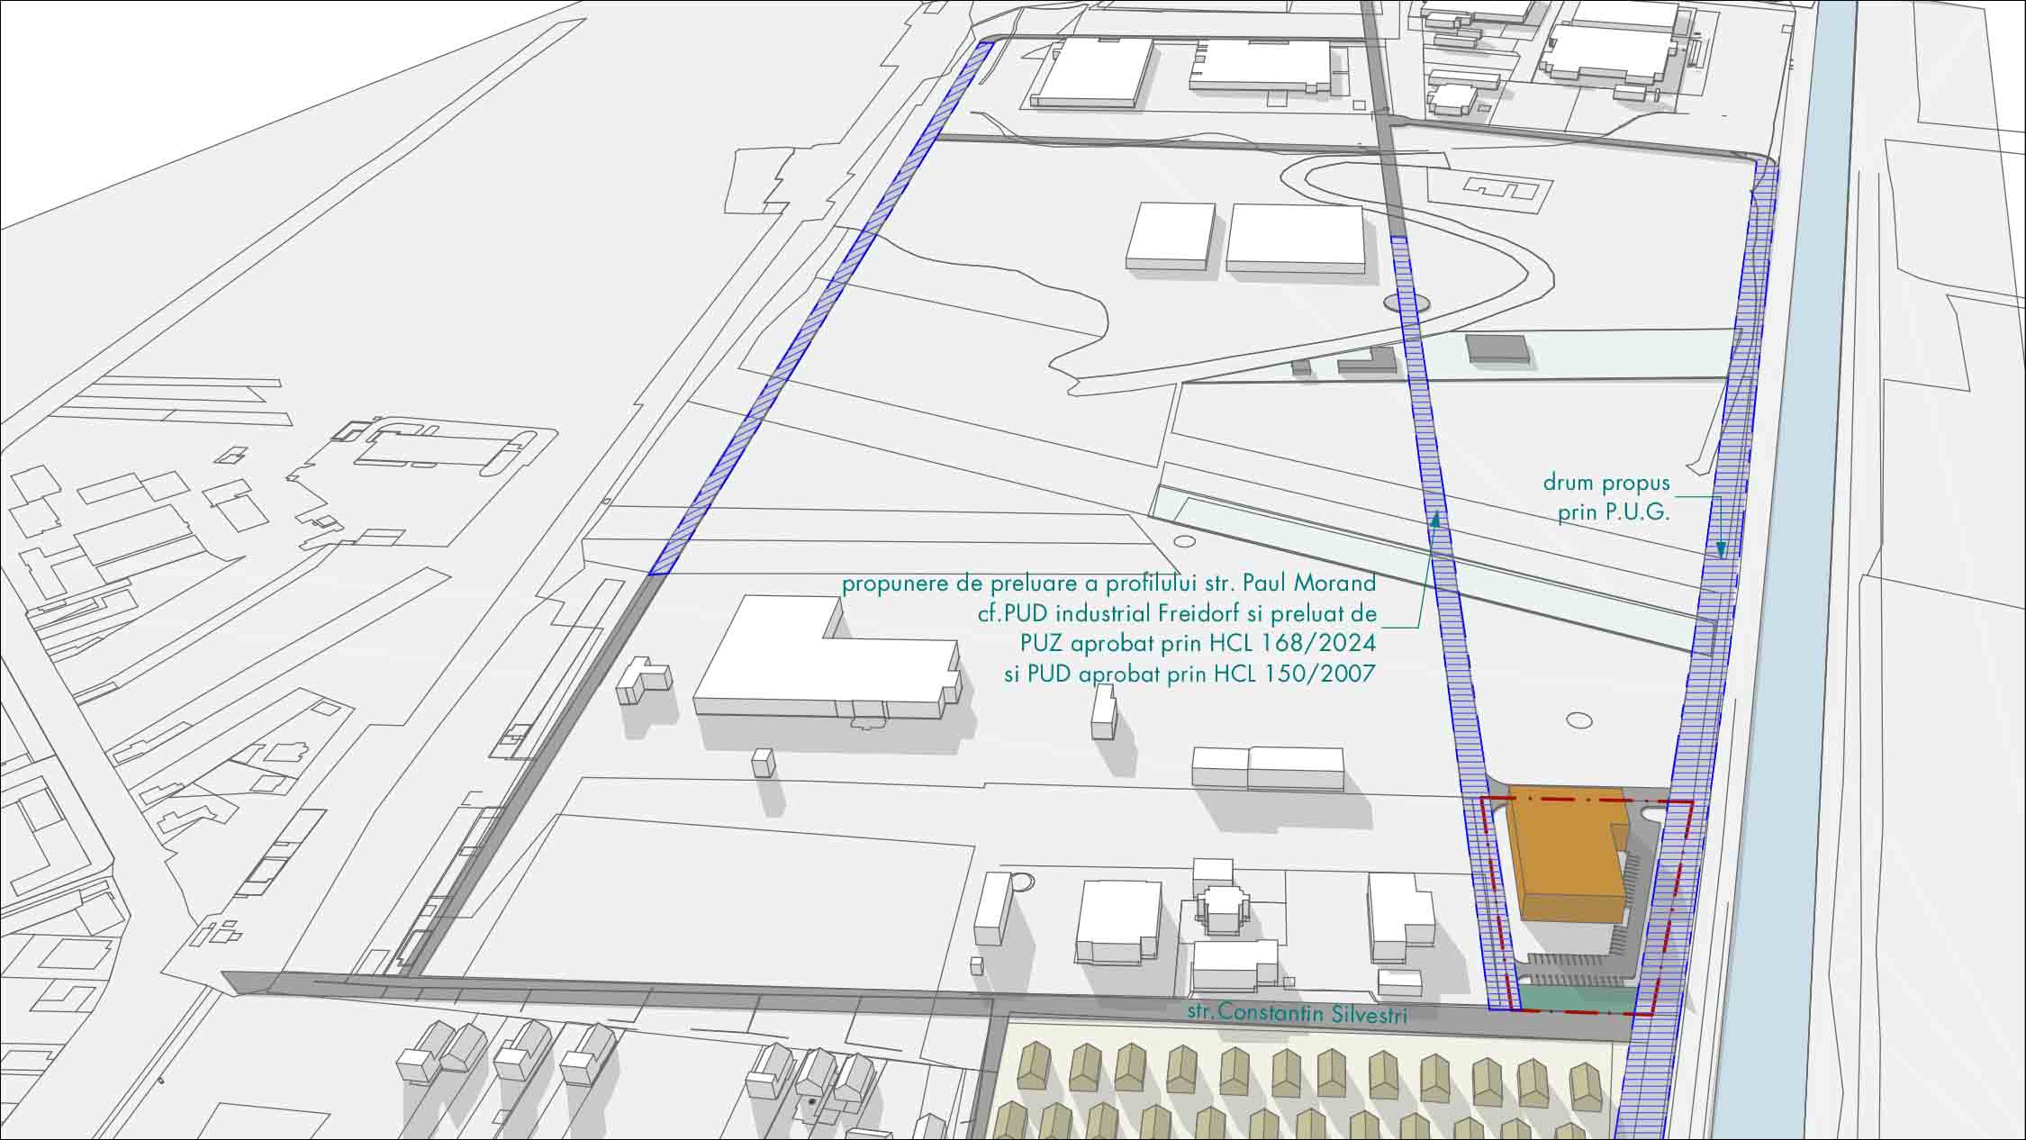Click the red dash-dot boundary's top-right corner

point(1692,801)
